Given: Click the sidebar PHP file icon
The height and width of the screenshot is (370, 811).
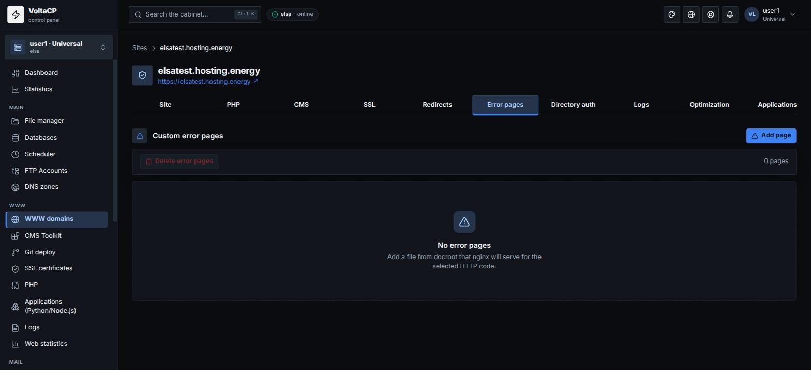Looking at the screenshot, I should click(16, 285).
